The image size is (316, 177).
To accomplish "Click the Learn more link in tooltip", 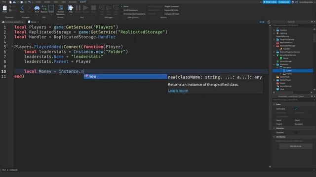I will (x=178, y=90).
